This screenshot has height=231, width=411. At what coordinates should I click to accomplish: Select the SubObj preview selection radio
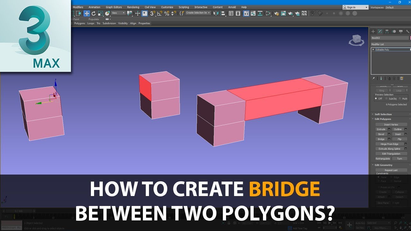pos(387,98)
